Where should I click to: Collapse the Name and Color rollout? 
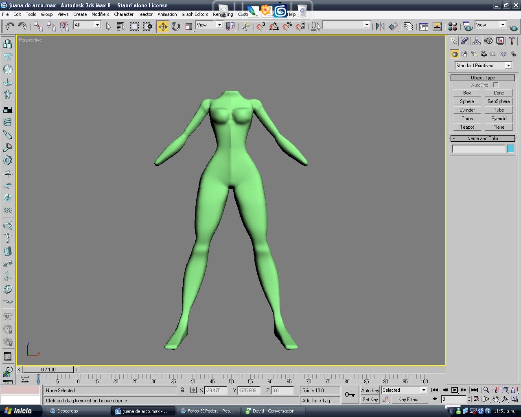point(483,138)
